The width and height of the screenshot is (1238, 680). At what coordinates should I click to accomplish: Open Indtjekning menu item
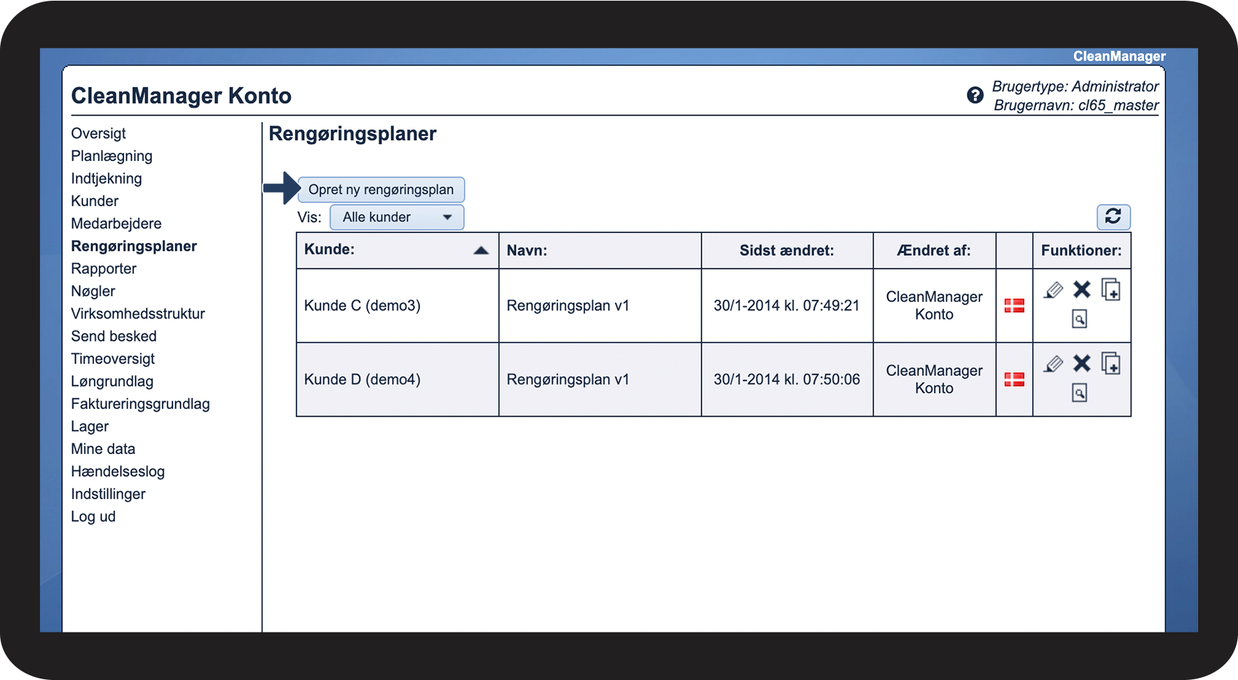tap(106, 179)
